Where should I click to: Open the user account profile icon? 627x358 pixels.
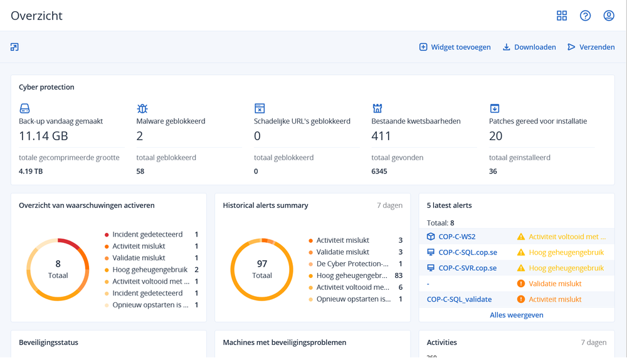click(609, 16)
